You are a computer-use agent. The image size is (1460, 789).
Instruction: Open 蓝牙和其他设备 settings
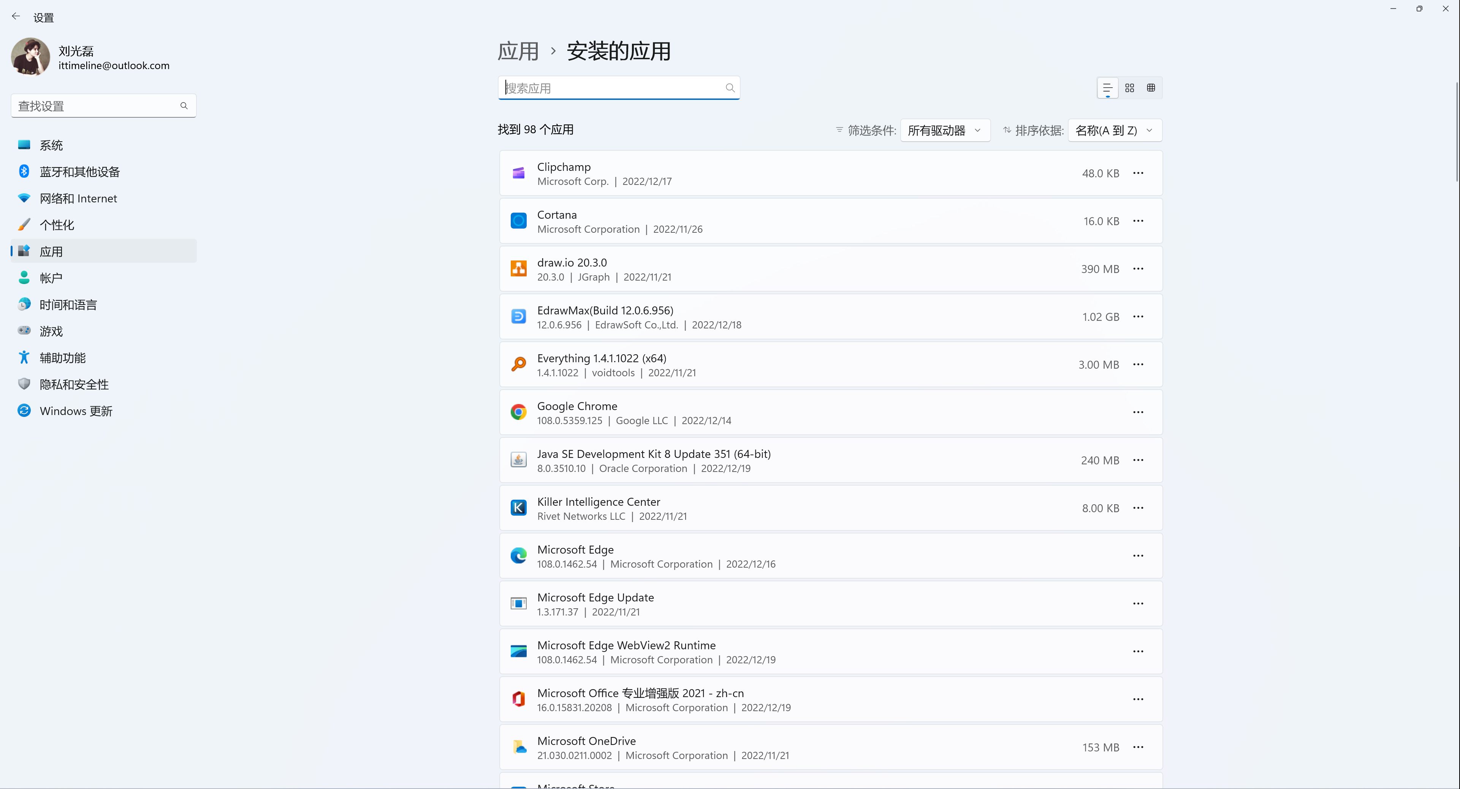click(104, 172)
